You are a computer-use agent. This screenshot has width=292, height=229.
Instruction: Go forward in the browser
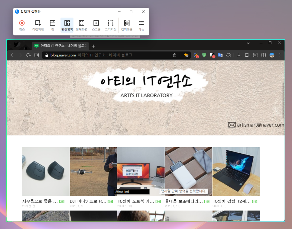pos(20,55)
